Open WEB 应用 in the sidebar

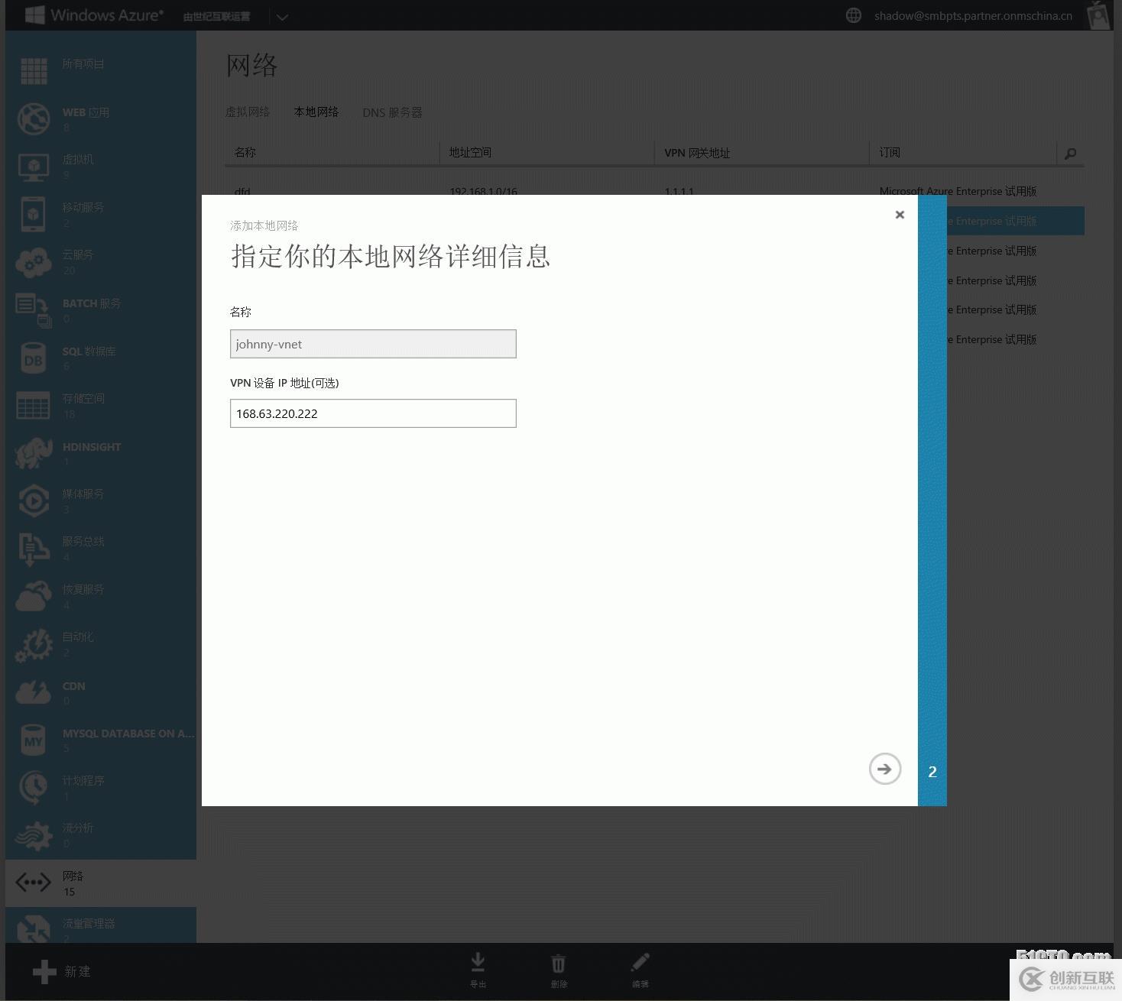[x=86, y=113]
